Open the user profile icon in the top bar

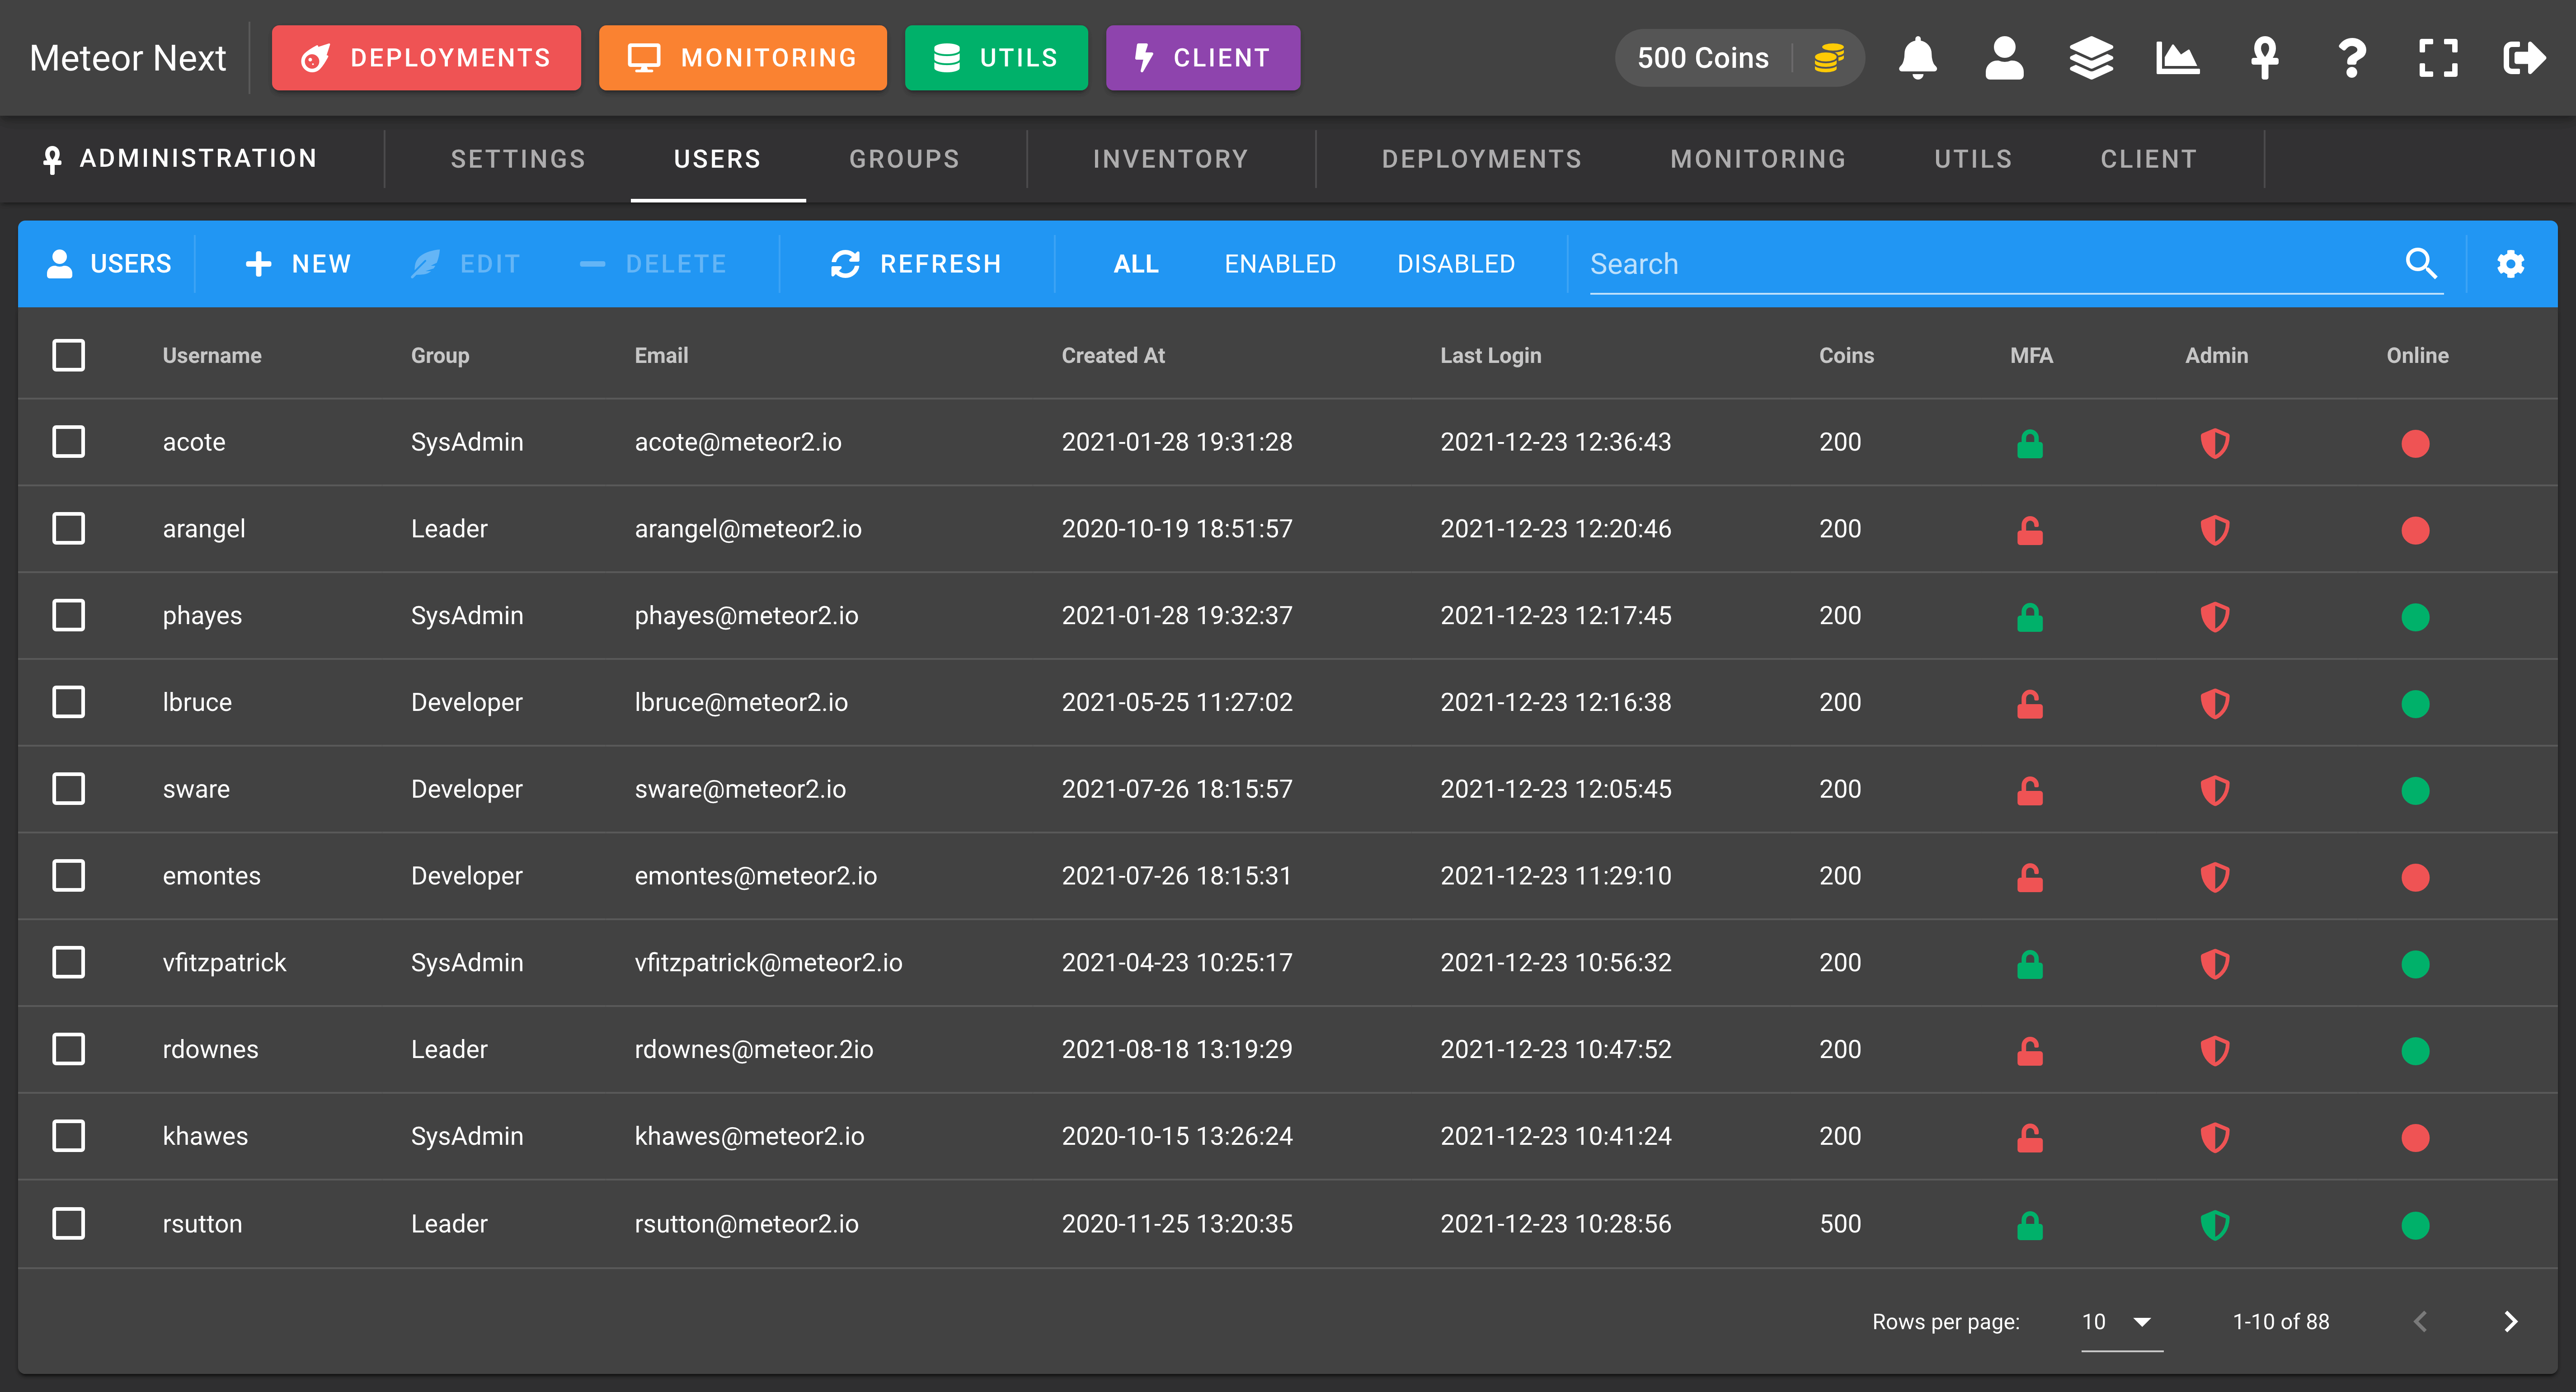(2004, 58)
